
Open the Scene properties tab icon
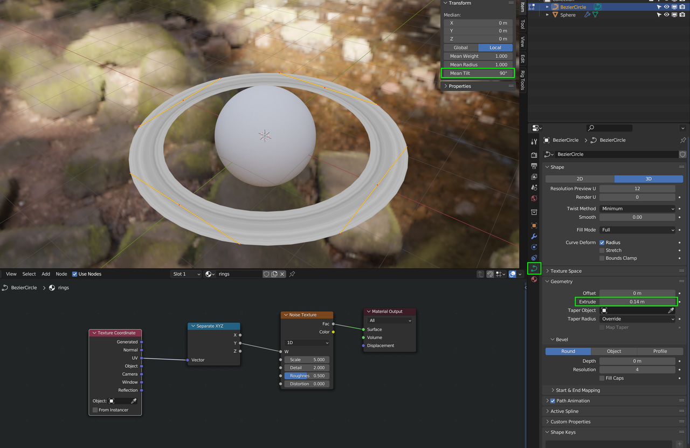coord(534,188)
